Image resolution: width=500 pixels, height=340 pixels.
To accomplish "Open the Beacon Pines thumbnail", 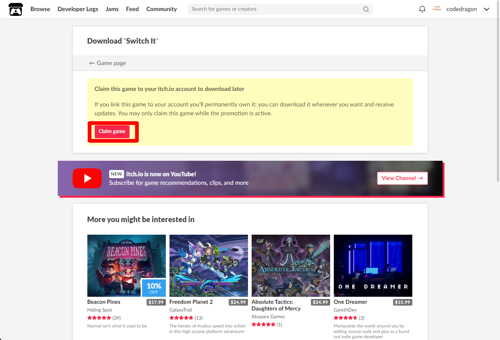I will [127, 266].
